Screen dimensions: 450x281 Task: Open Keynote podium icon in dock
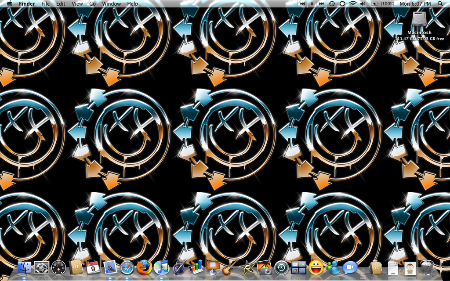pyautogui.click(x=213, y=267)
